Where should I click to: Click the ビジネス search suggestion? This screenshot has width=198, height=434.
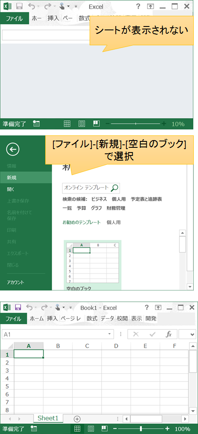pos(99,199)
